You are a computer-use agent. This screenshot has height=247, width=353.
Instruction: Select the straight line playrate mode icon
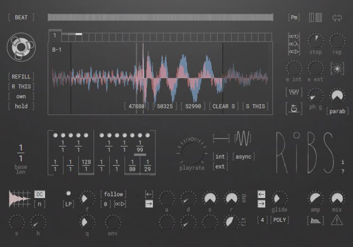[x=221, y=138]
